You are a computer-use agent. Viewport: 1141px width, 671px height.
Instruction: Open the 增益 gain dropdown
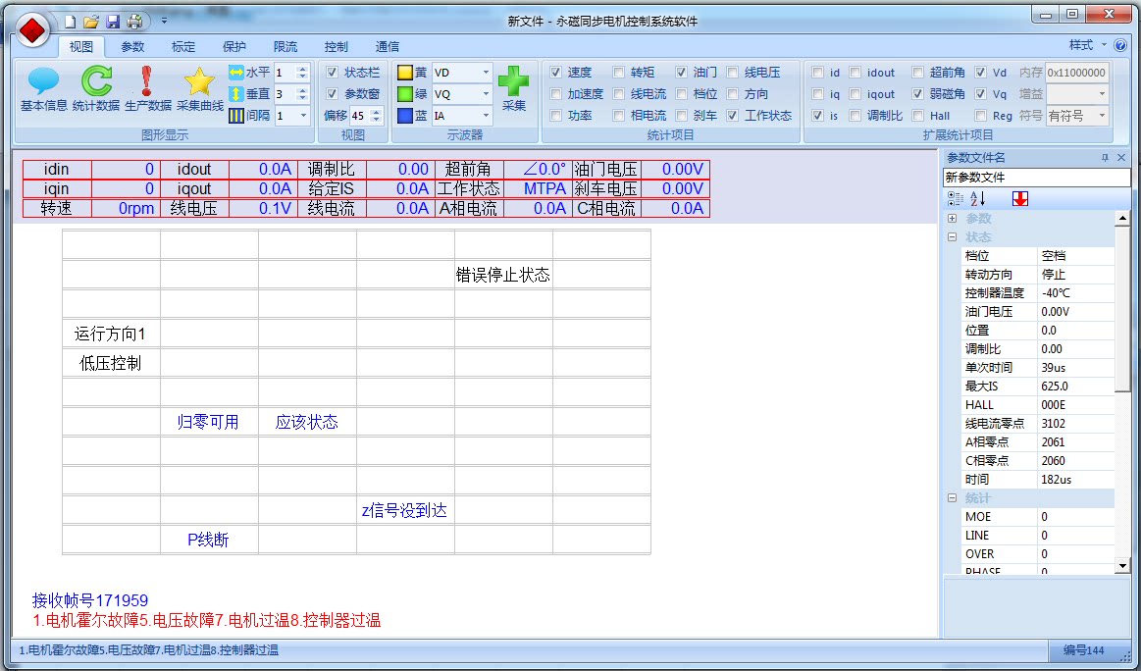point(1102,94)
